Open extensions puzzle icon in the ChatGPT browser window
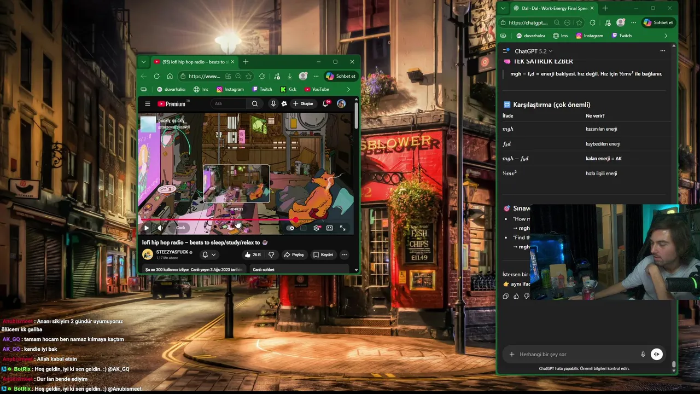 593,22
